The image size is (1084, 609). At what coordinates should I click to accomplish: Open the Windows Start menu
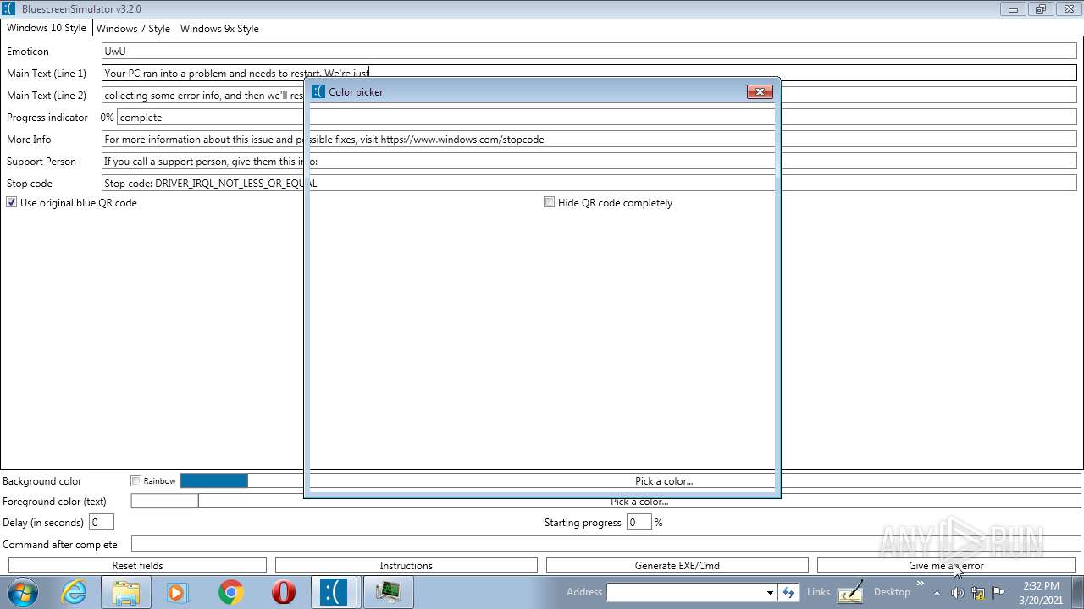pos(21,592)
